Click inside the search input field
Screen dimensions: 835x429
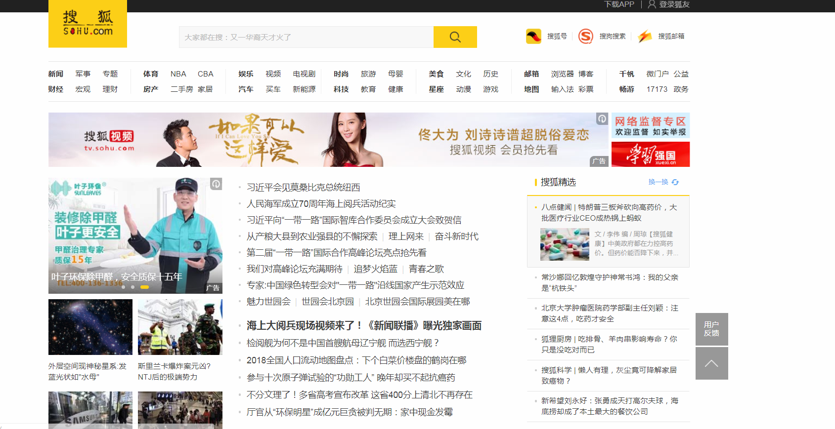click(x=307, y=37)
